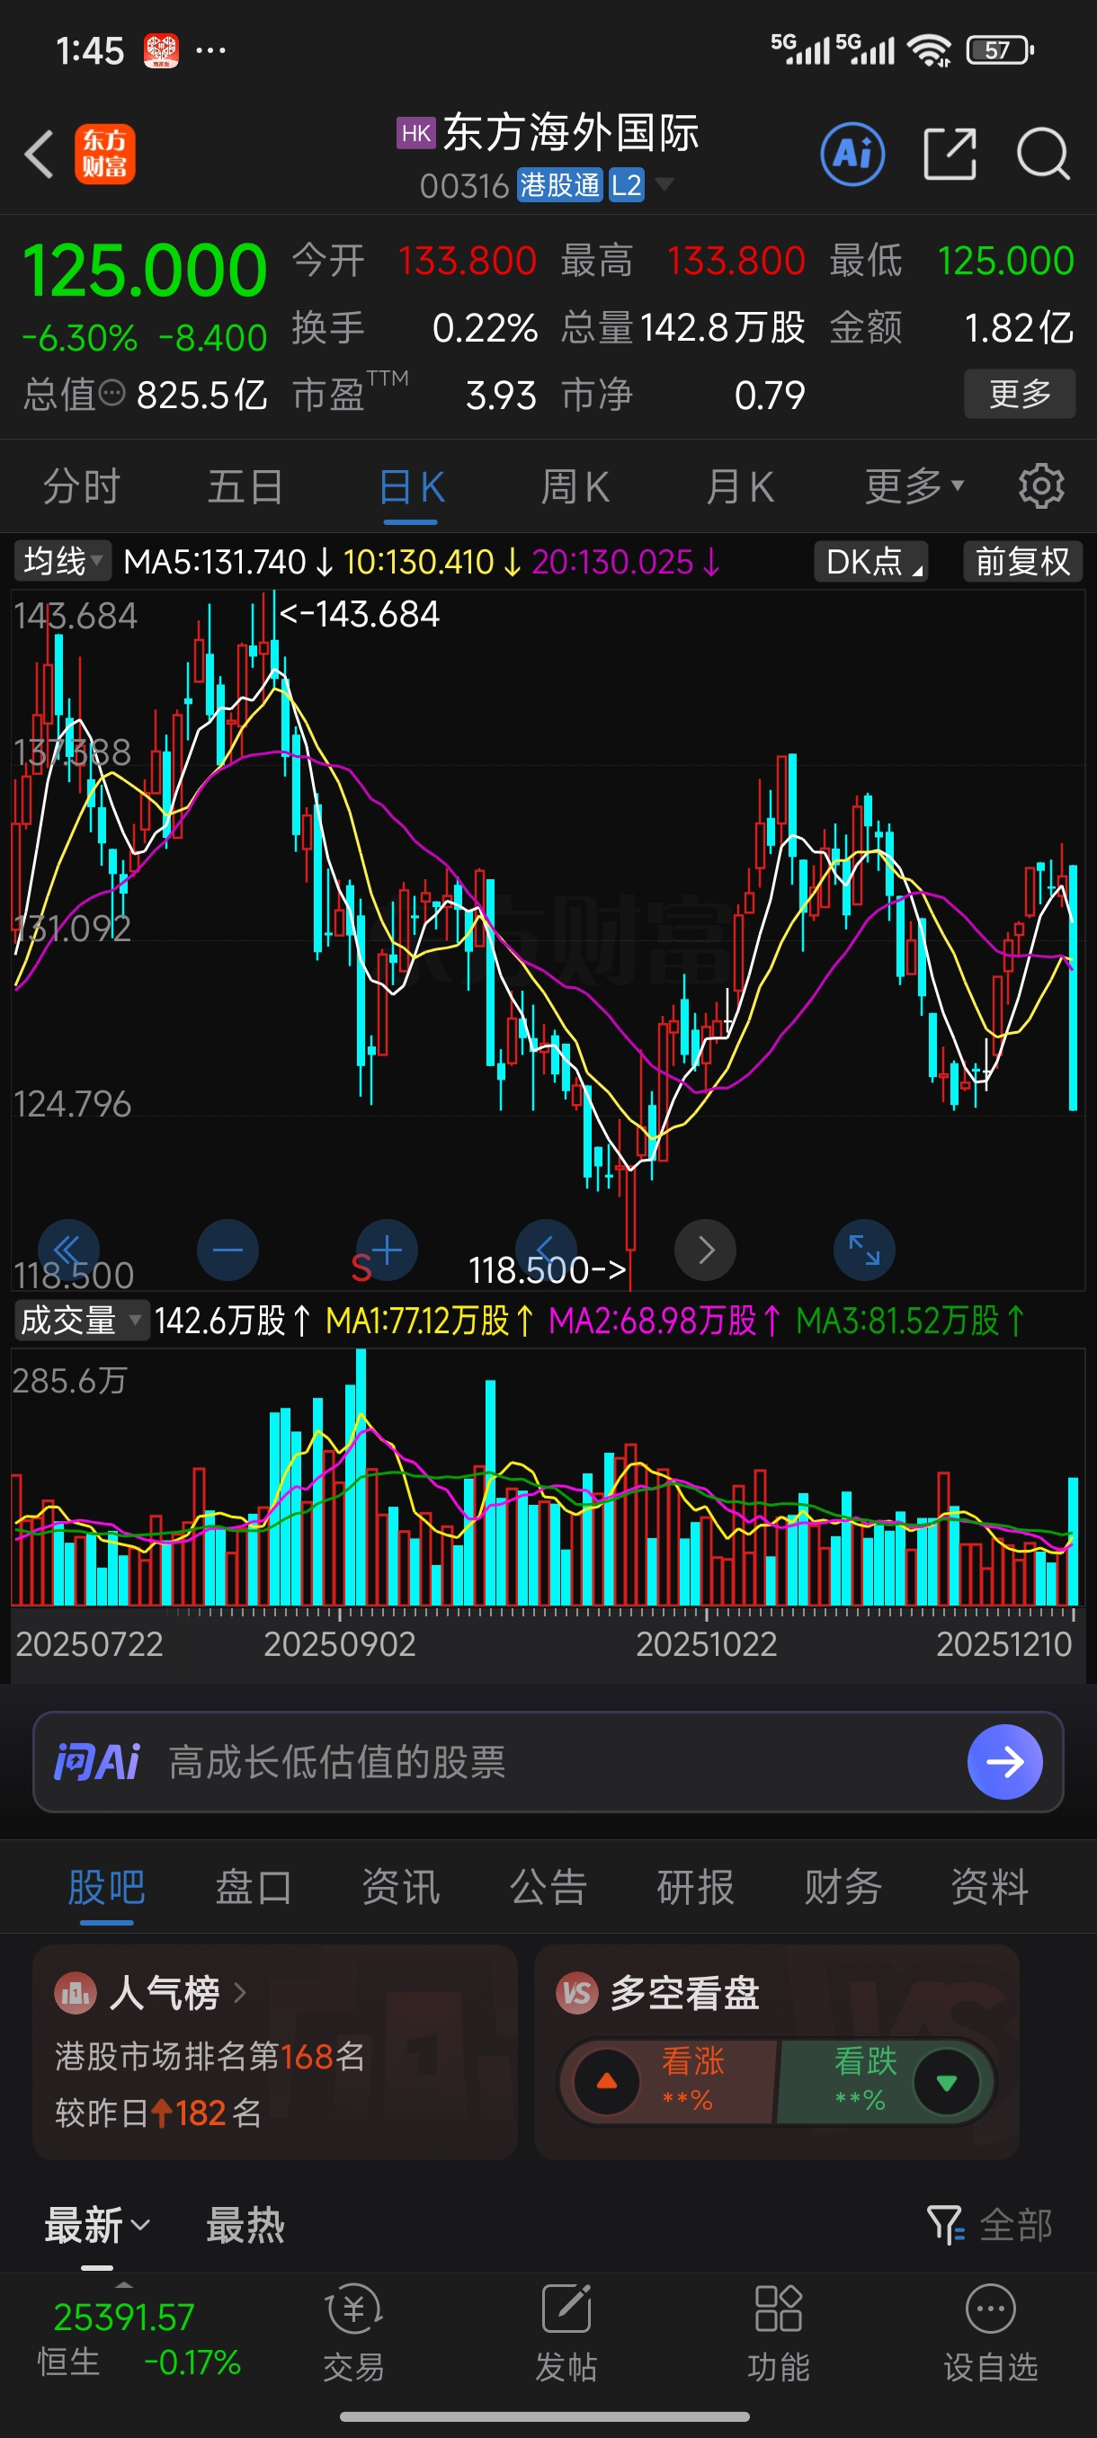1097x2438 pixels.
Task: Open the 成交量 indicator dropdown
Action: tap(82, 1320)
